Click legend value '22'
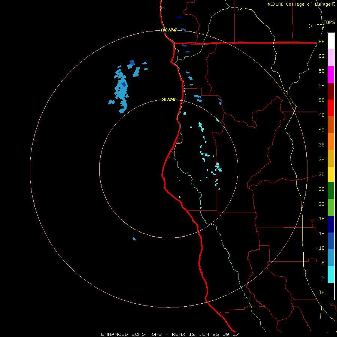The image size is (337, 337). tap(322, 204)
